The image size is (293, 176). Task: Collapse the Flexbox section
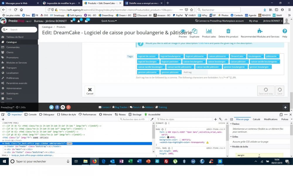pos(231,124)
